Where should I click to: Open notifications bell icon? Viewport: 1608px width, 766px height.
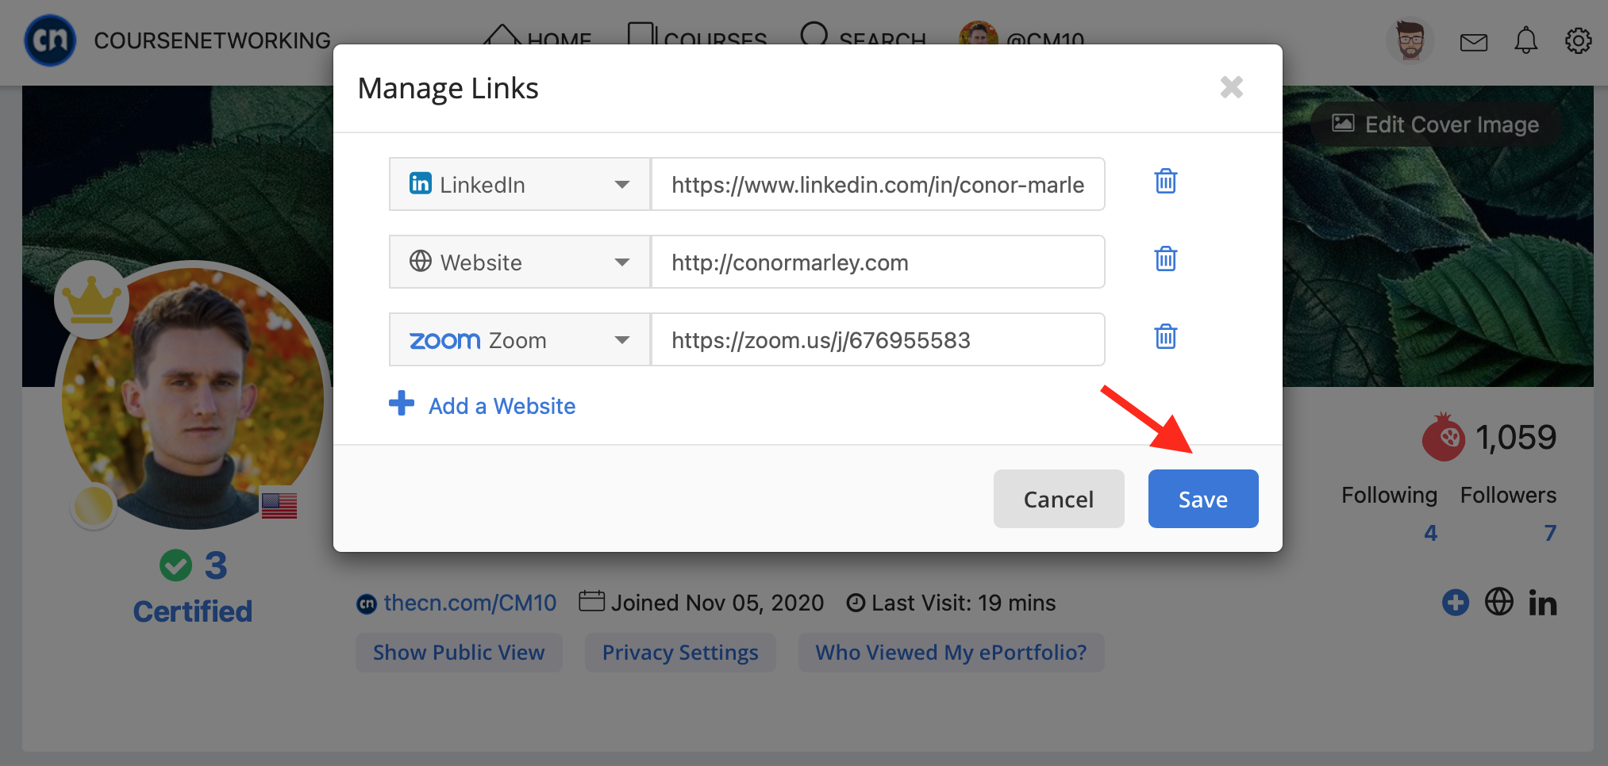1525,40
